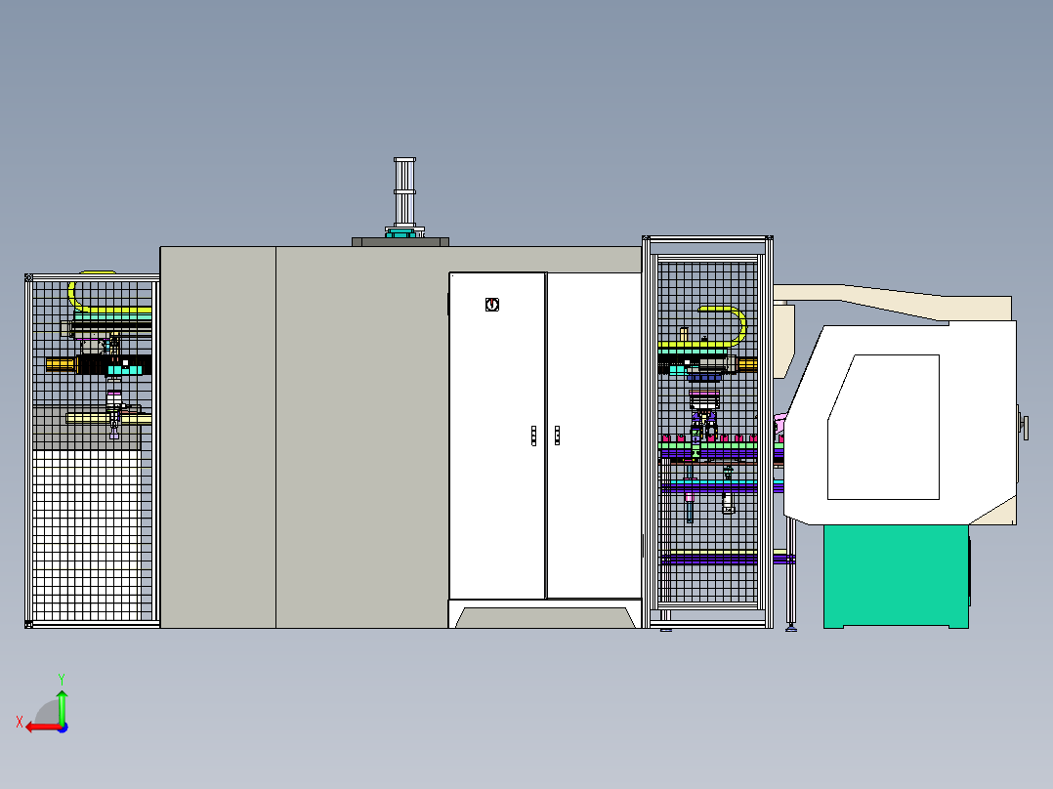
Task: Select the right cabinet door handle
Action: pos(557,436)
